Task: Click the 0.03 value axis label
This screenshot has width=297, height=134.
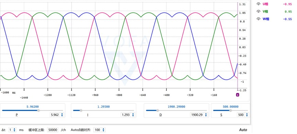Action: [x=242, y=47]
